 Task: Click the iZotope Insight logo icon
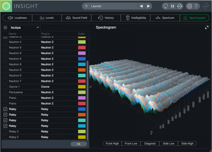click(x=6, y=6)
